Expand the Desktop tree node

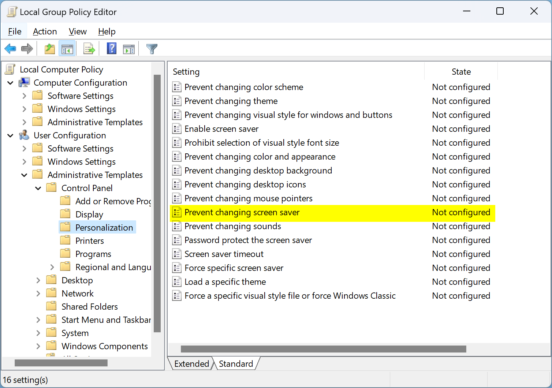(38, 280)
